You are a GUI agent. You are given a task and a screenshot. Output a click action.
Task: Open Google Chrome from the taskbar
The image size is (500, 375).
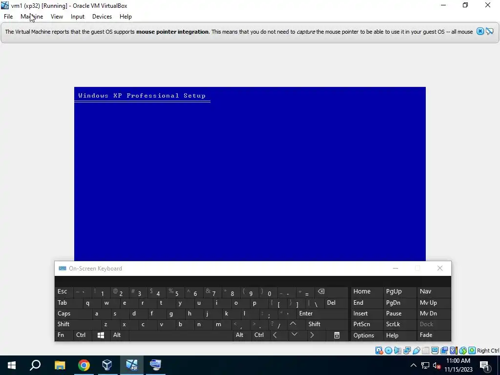[x=83, y=365]
